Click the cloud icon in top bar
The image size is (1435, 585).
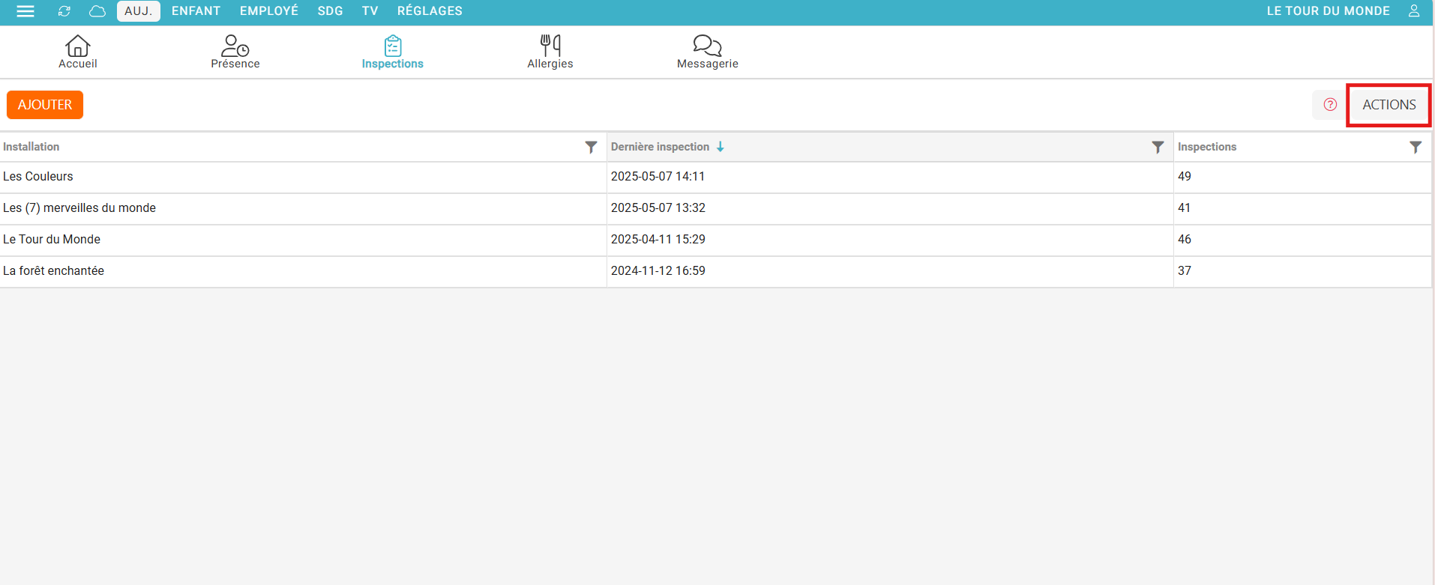pyautogui.click(x=97, y=11)
